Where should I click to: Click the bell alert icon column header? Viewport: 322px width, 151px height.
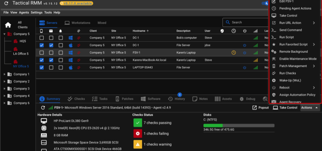click(x=60, y=31)
